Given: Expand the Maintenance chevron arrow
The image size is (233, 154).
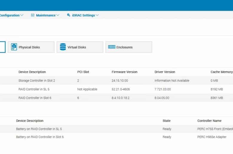Looking at the screenshot, I should pos(58,15).
